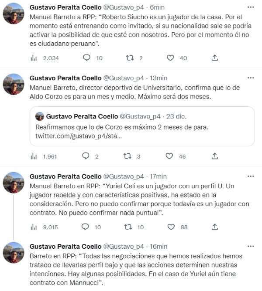Reply to the Aldo Corzo tweet

coord(86,156)
